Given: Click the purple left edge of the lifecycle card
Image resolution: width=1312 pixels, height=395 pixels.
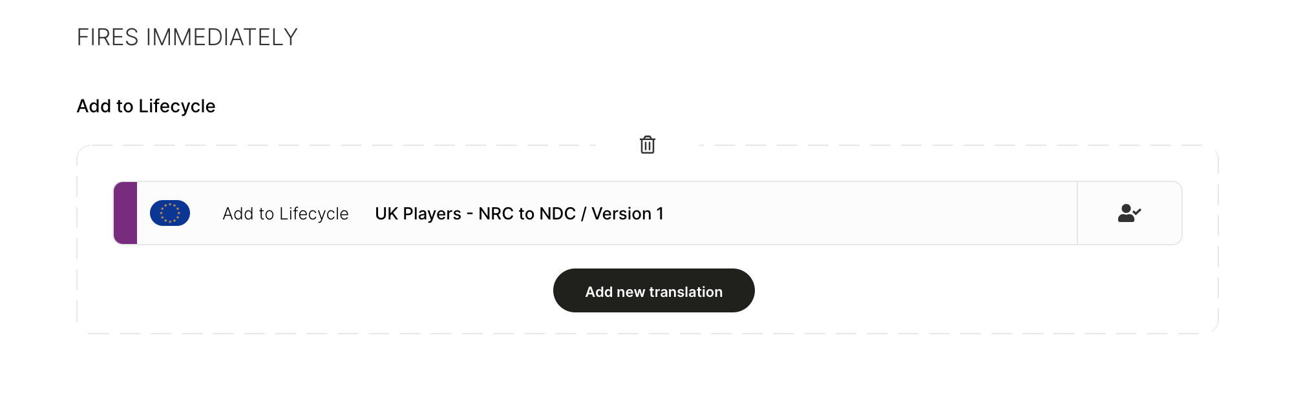Looking at the screenshot, I should [x=125, y=213].
